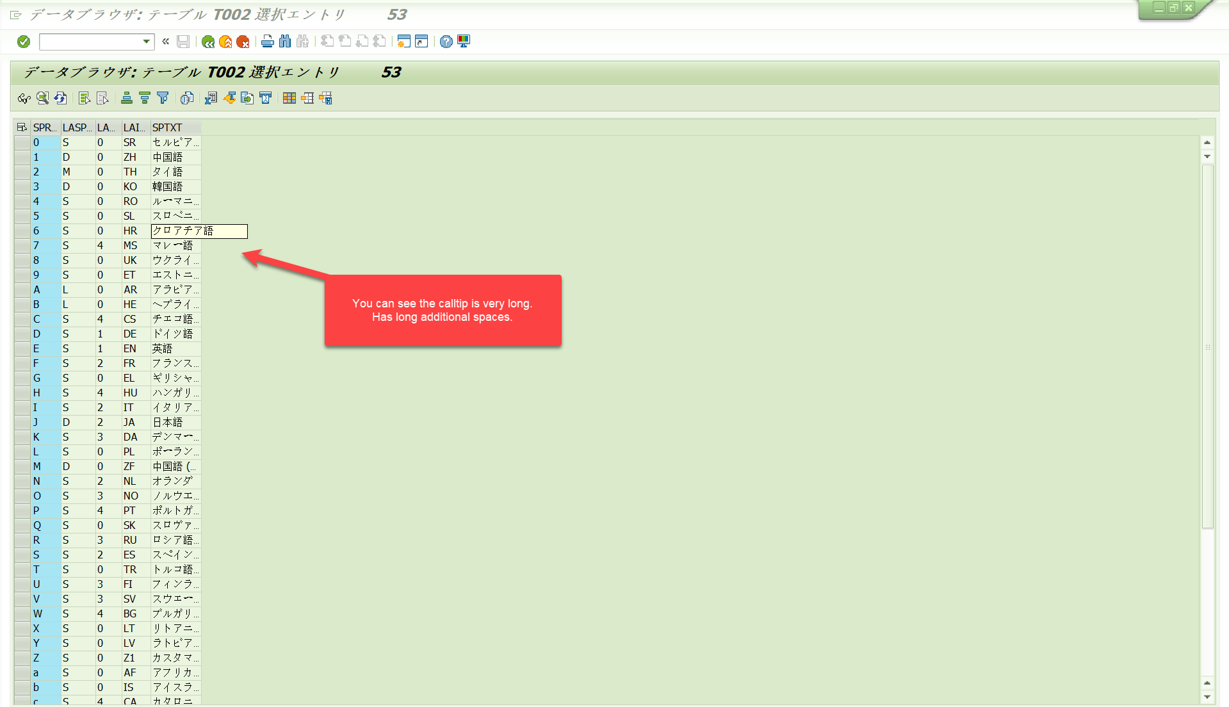The width and height of the screenshot is (1229, 707).
Task: Click the Local File export icon
Action: coord(247,98)
